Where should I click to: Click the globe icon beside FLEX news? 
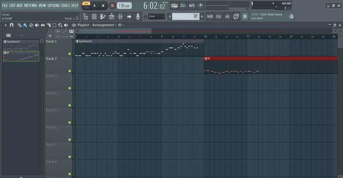point(292,16)
